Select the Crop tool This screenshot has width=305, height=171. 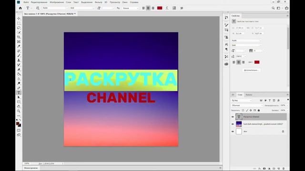click(x=19, y=37)
